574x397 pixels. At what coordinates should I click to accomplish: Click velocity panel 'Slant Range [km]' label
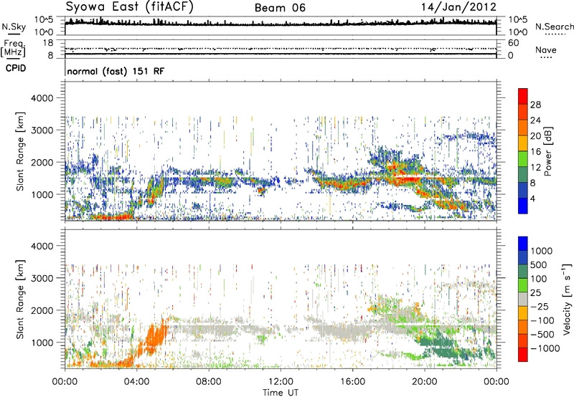(20, 300)
